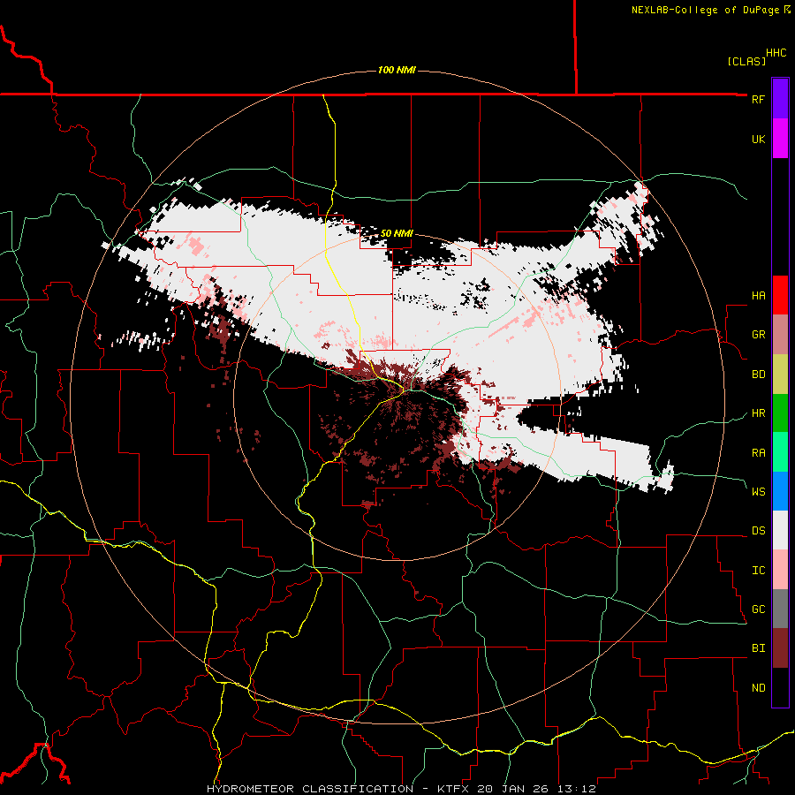Click the "BD" legend label
795x795 pixels.
click(x=758, y=375)
